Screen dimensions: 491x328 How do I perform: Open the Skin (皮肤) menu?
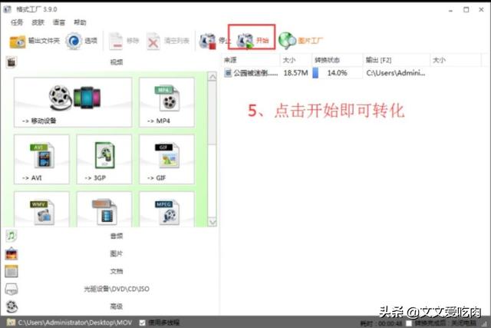[38, 23]
